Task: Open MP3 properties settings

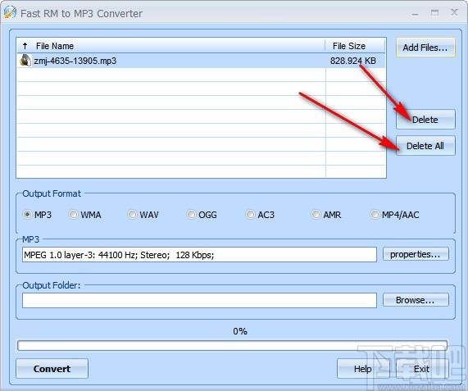Action: [x=416, y=254]
